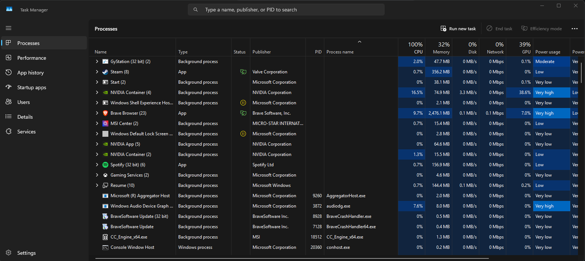Screen dimensions: 585x261
Task: Click the Valve Corporation publisher cell
Action: pos(278,72)
